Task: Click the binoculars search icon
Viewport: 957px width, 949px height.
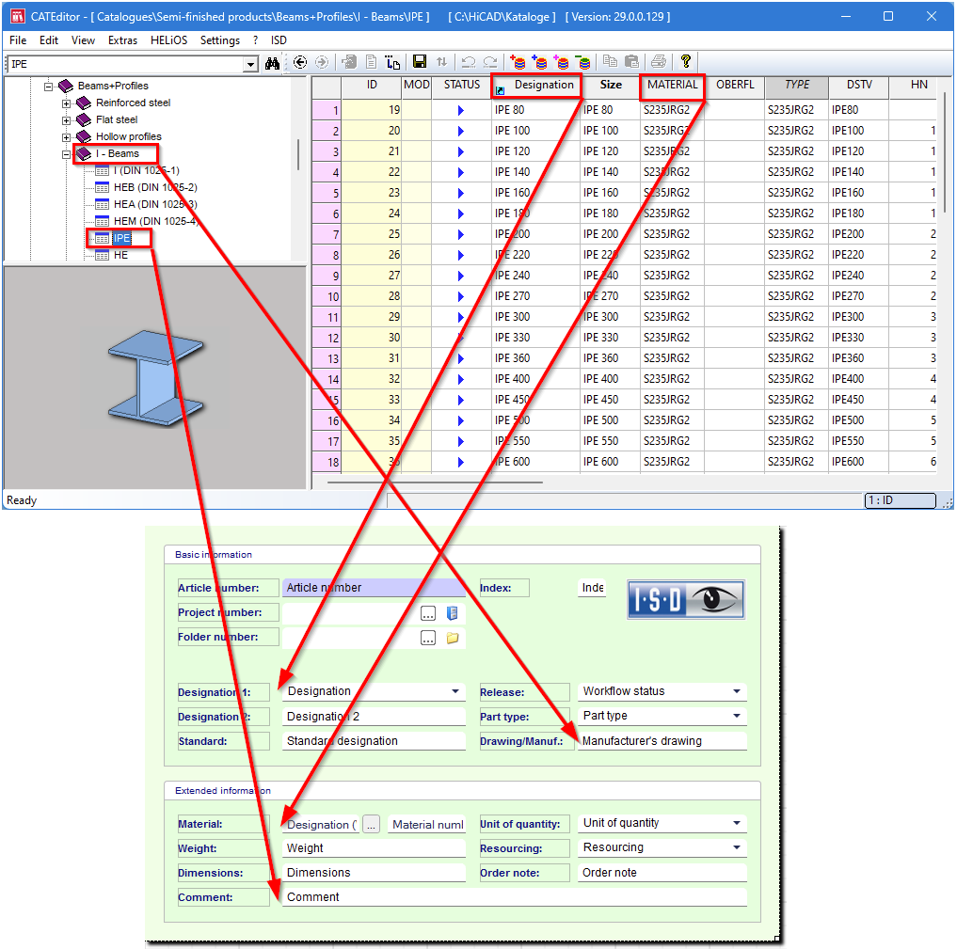Action: [272, 63]
